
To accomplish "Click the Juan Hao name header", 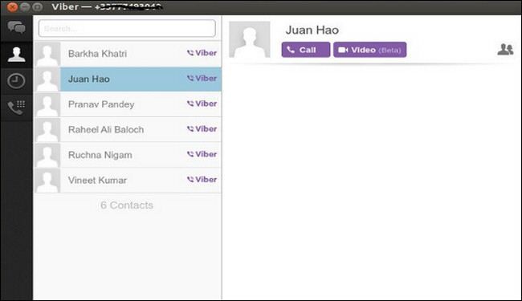I will click(x=312, y=30).
